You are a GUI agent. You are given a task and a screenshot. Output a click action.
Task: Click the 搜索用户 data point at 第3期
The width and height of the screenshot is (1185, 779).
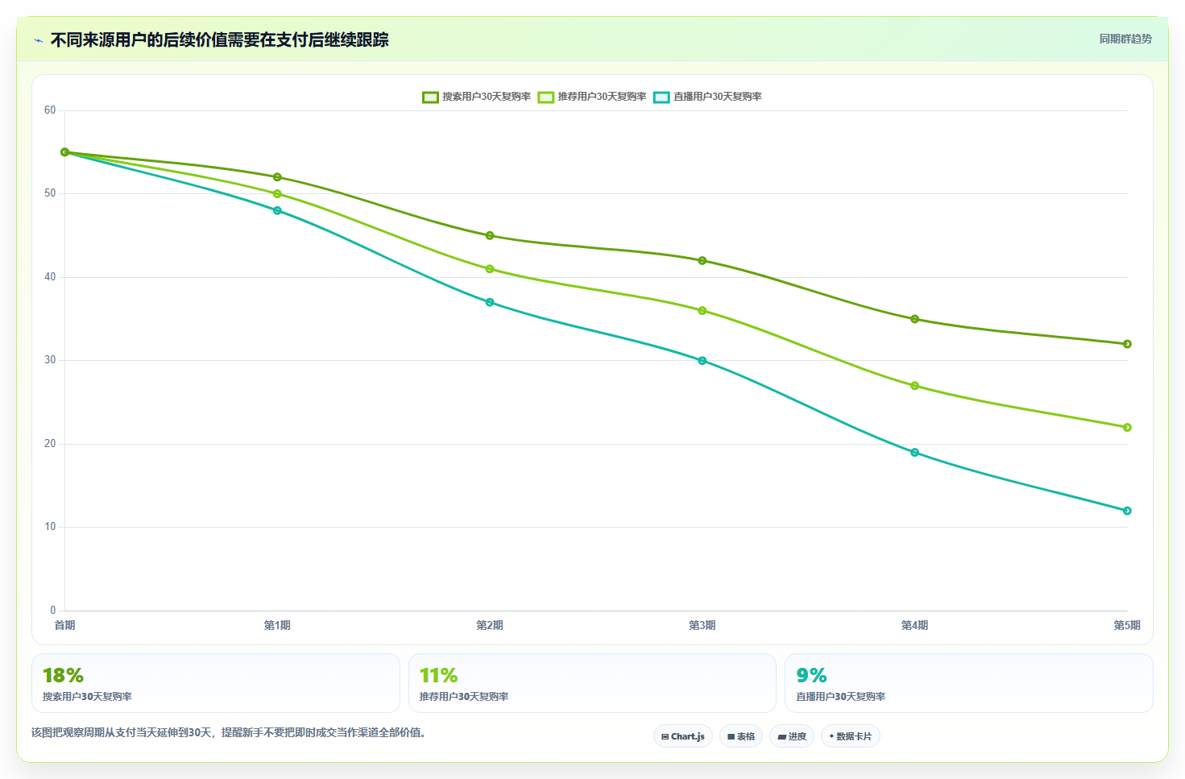pos(702,260)
